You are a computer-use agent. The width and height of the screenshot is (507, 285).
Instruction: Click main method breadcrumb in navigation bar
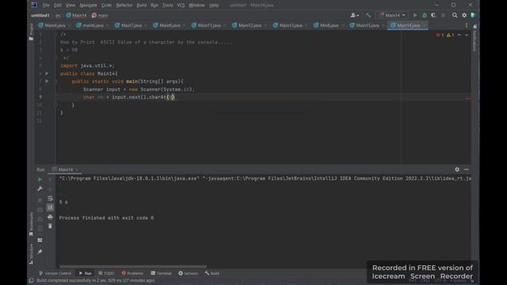100,15
